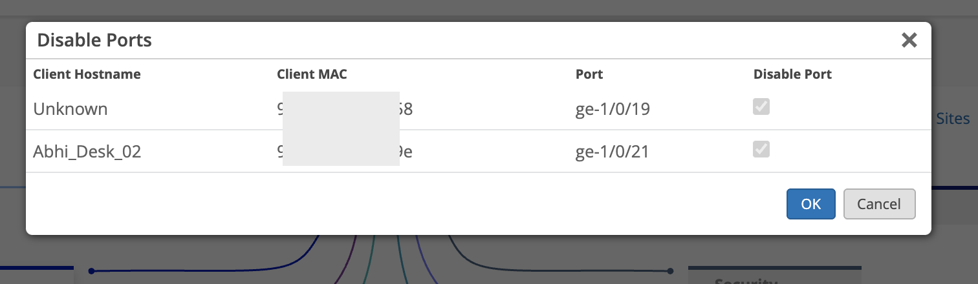Select the Abhi_Desk_02 hostname cell

pyautogui.click(x=87, y=152)
